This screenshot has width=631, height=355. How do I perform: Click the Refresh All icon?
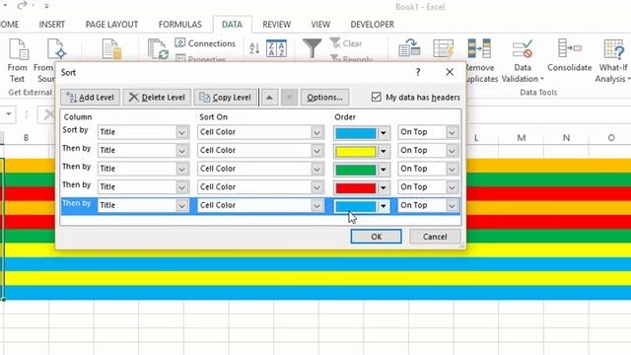(158, 49)
